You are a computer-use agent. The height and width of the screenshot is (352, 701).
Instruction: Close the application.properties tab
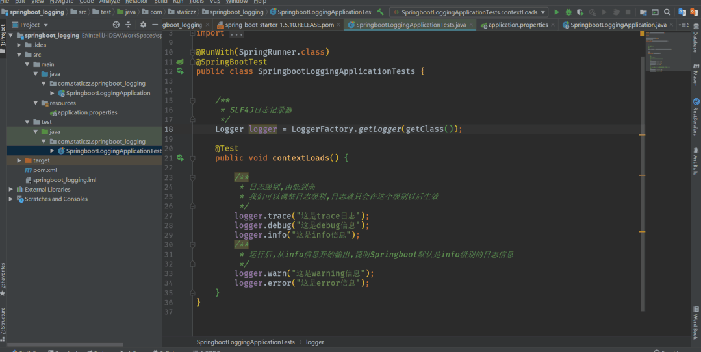553,25
